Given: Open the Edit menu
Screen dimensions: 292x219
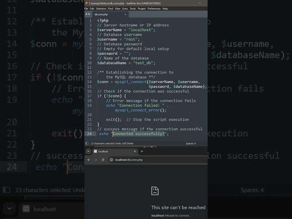Looking at the screenshot, I should click(x=92, y=9).
